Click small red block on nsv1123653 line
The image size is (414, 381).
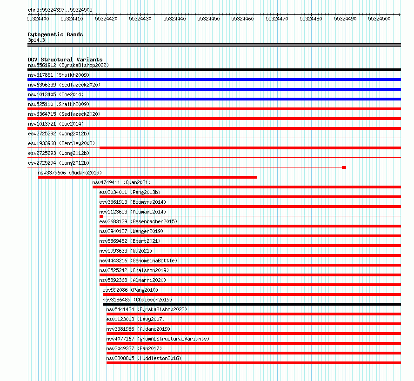101,216
